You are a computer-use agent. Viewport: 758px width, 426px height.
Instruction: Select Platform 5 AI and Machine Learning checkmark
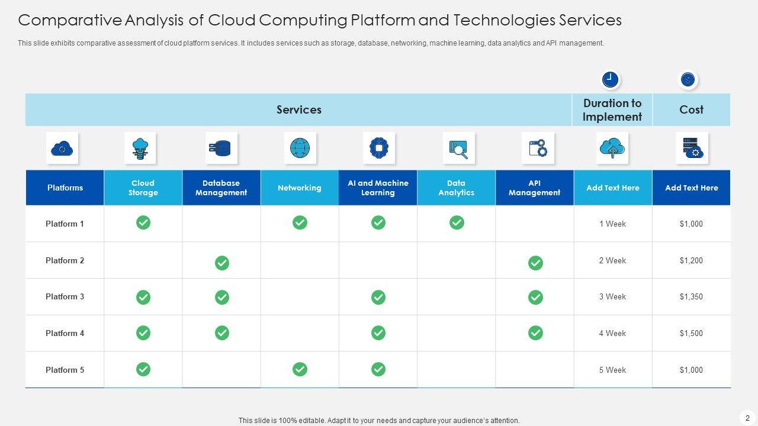(378, 369)
